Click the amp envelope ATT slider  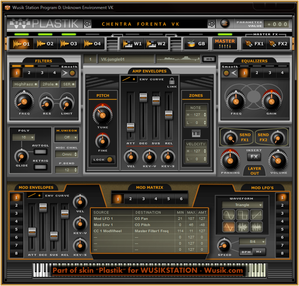130,127
